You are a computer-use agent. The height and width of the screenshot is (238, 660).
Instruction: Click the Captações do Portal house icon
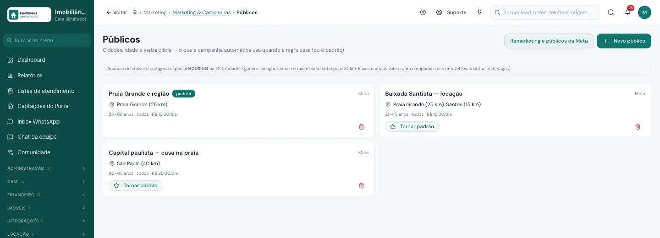[x=11, y=106]
